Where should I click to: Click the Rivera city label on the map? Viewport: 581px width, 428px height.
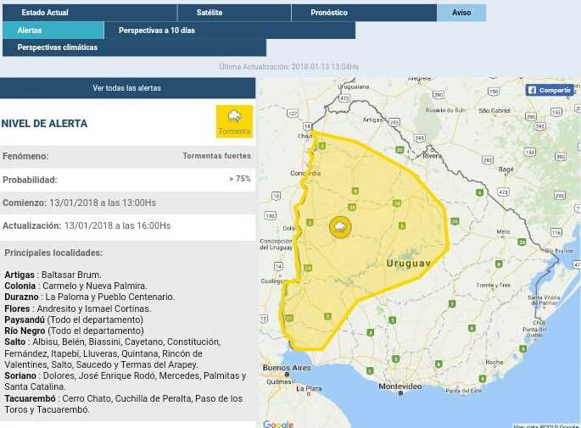tap(433, 156)
